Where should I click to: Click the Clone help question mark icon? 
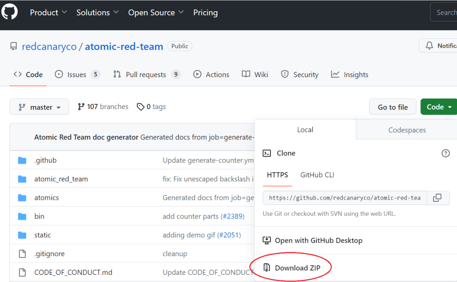click(x=445, y=153)
